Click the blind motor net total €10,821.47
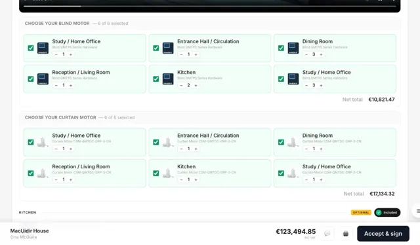 coord(381,100)
